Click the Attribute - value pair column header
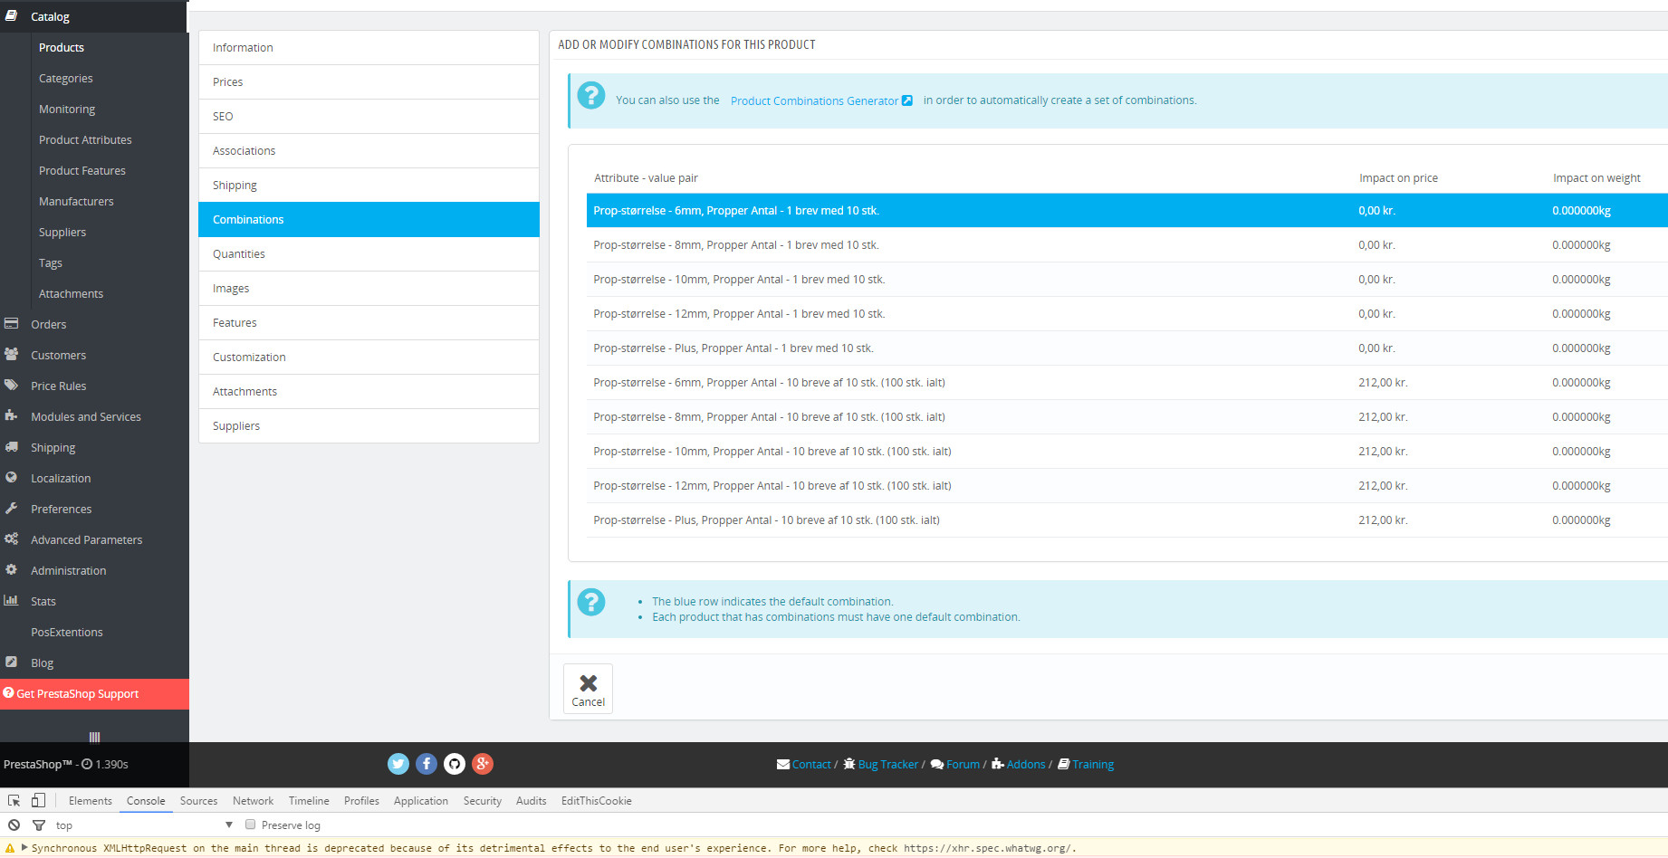 (646, 178)
